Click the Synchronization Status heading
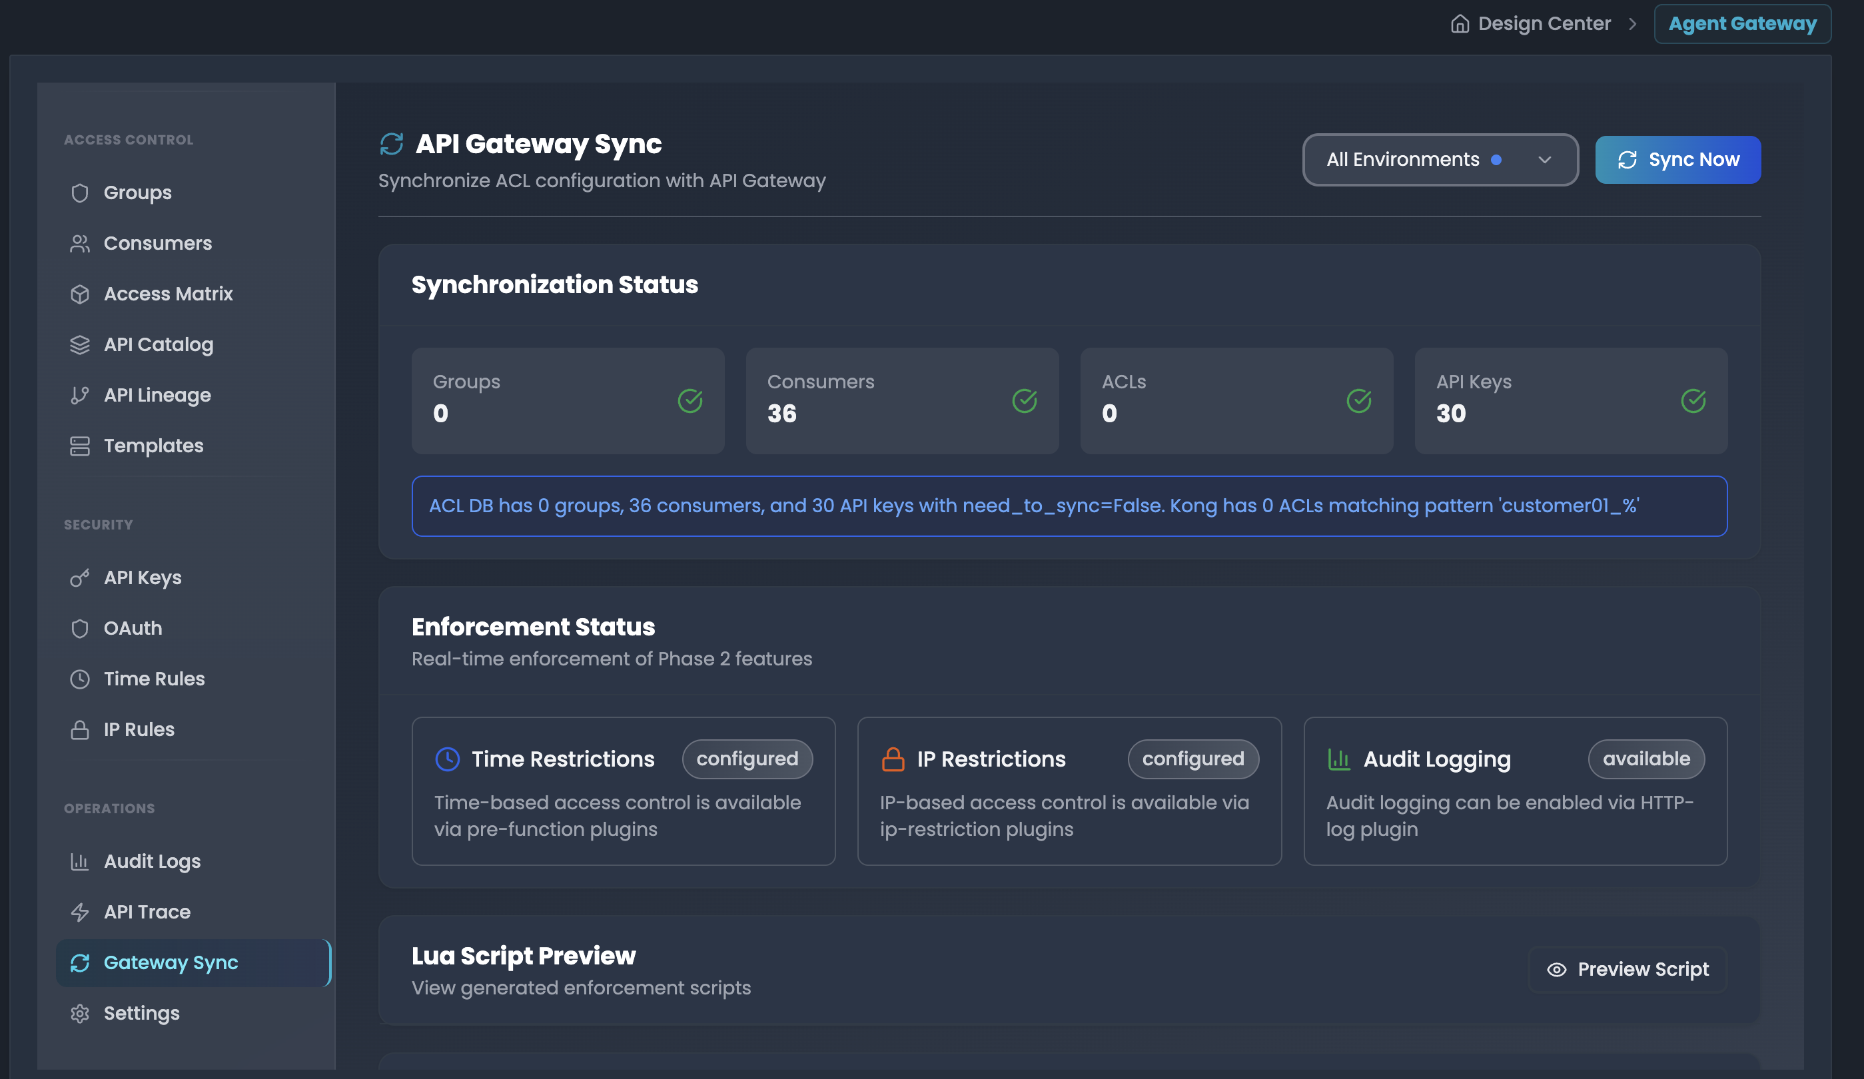Screen dimensions: 1864x1079 pos(555,284)
